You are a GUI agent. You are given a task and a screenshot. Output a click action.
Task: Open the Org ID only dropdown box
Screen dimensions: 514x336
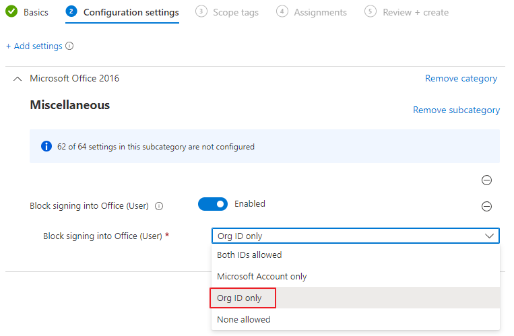(356, 236)
